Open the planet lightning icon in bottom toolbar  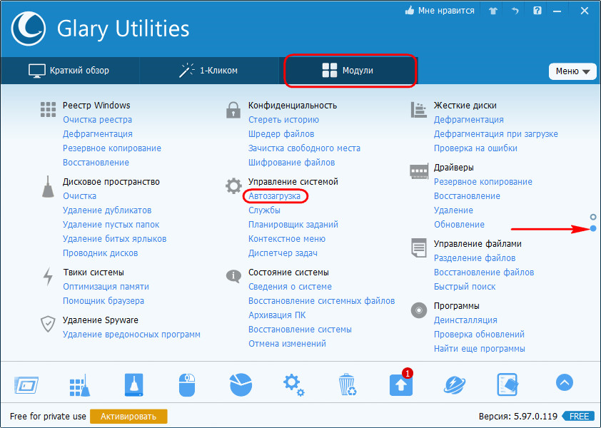[455, 385]
